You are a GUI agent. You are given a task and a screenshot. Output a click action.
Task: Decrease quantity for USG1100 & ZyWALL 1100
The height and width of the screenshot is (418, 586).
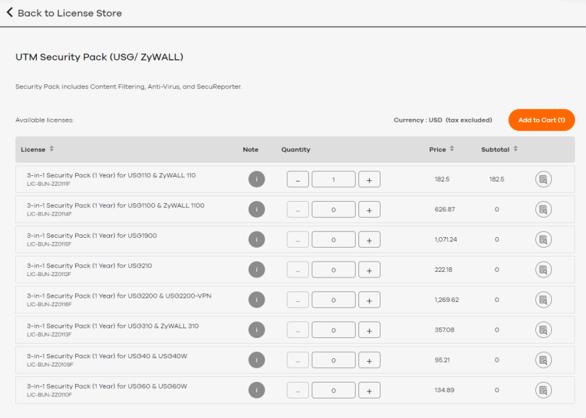point(298,209)
